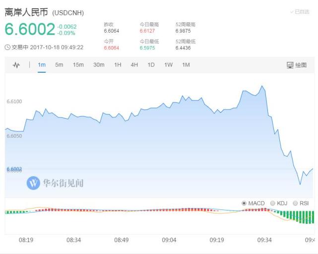Image resolution: width=318 pixels, height=254 pixels.
Task: Click the 离岸人民币 title
Action: (x=26, y=12)
